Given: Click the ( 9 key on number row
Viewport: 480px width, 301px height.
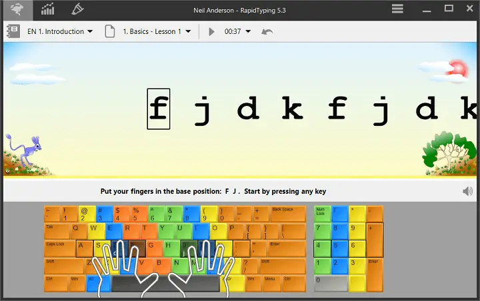Looking at the screenshot, I should click(209, 214).
